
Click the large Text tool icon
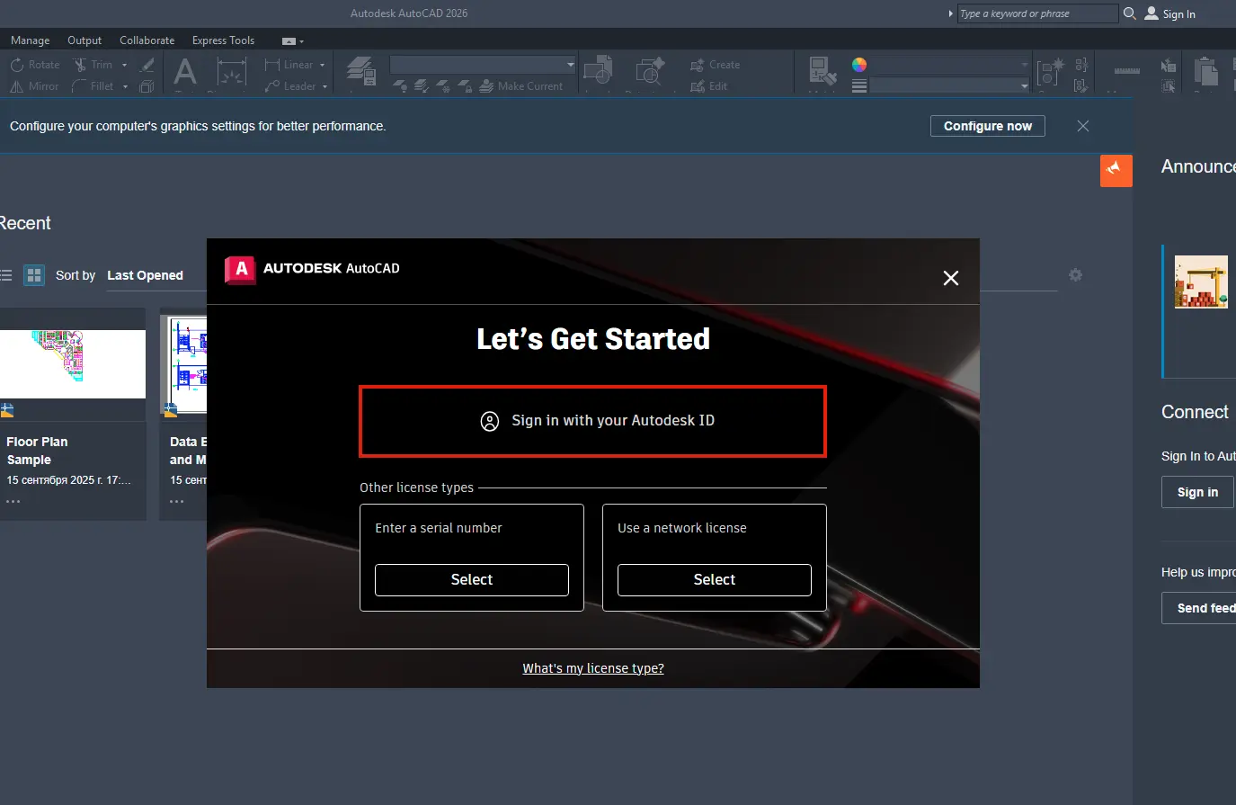pyautogui.click(x=185, y=73)
